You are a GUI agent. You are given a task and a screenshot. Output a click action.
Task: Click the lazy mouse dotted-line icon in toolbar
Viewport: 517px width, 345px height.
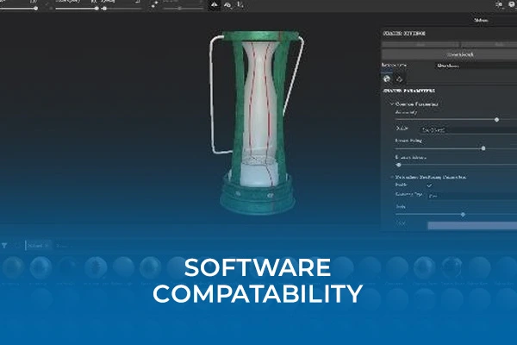pos(154,4)
